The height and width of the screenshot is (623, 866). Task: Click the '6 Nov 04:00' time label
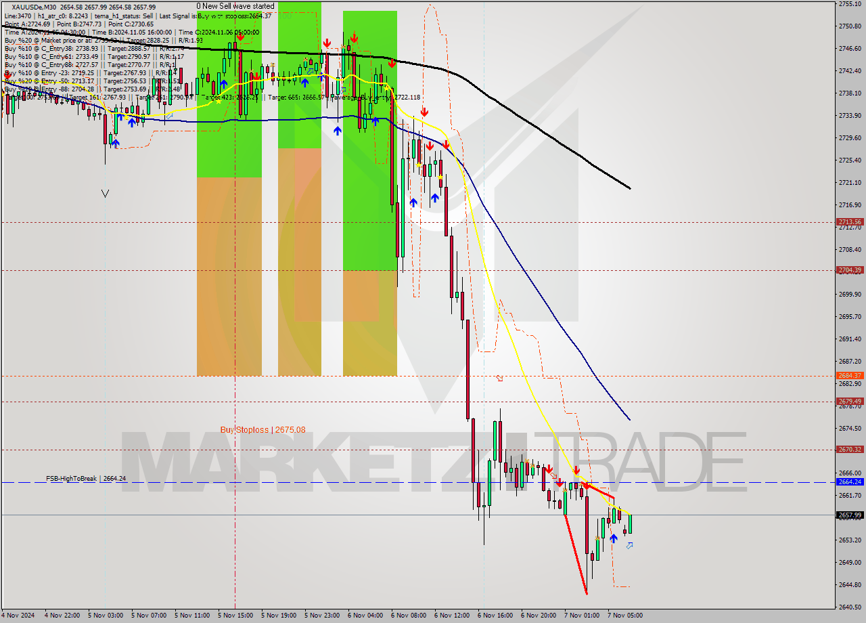(365, 616)
